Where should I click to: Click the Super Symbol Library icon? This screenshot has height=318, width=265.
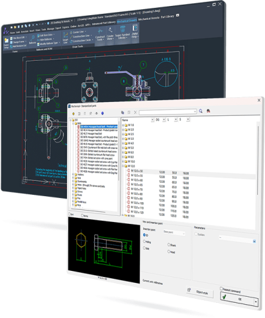point(123,32)
